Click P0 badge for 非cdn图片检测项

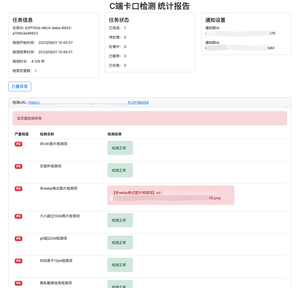coord(18,144)
